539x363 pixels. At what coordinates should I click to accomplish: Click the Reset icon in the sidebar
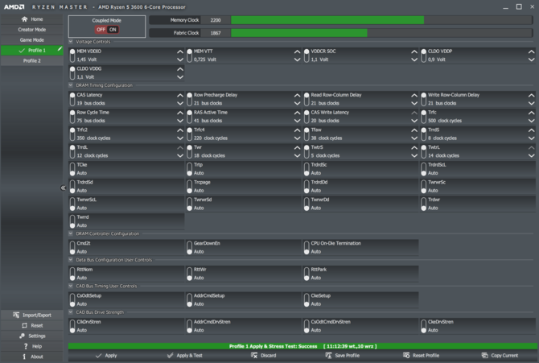coord(24,325)
